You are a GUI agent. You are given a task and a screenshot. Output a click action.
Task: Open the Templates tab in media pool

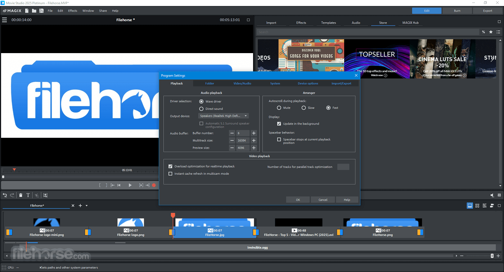[x=329, y=23]
